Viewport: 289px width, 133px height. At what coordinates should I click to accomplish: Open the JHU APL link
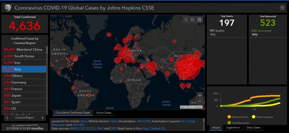click(x=79, y=125)
